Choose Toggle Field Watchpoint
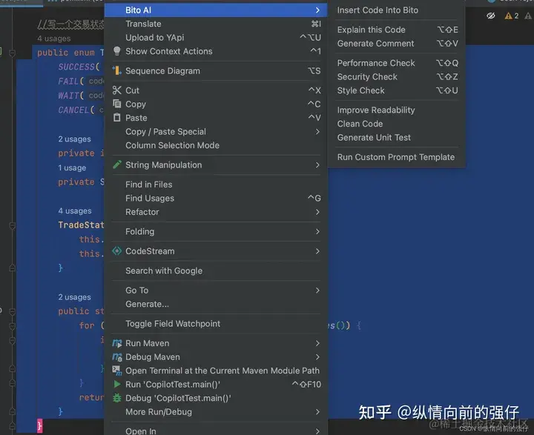 coord(216,324)
